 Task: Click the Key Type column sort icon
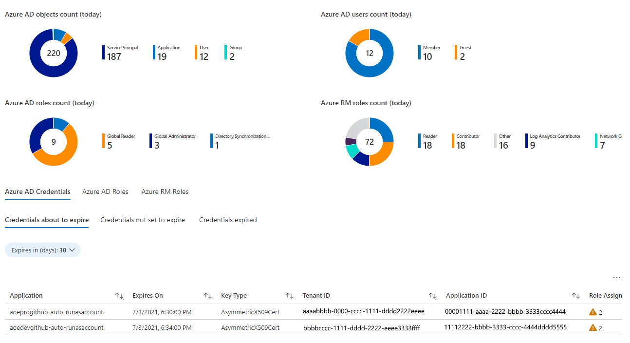(290, 295)
